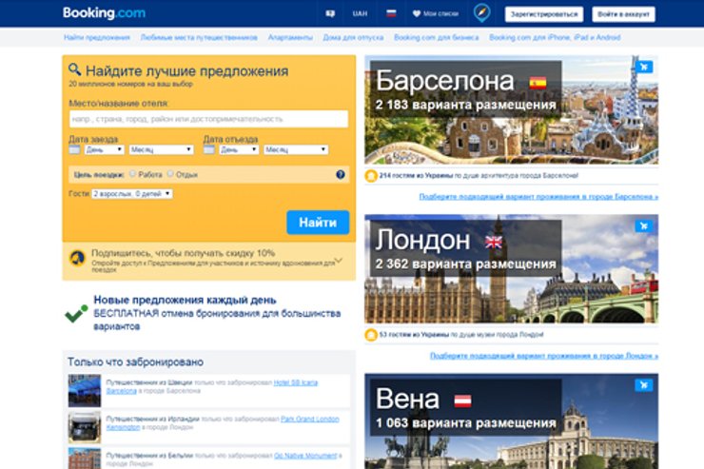Open the Russian flag language selector
Image resolution: width=704 pixels, height=469 pixels.
[x=391, y=13]
